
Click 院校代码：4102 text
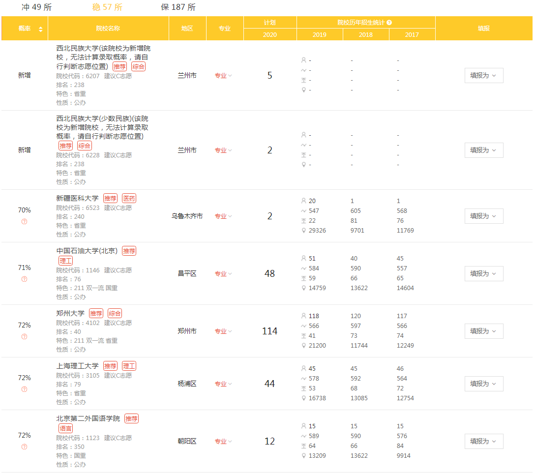[78, 323]
